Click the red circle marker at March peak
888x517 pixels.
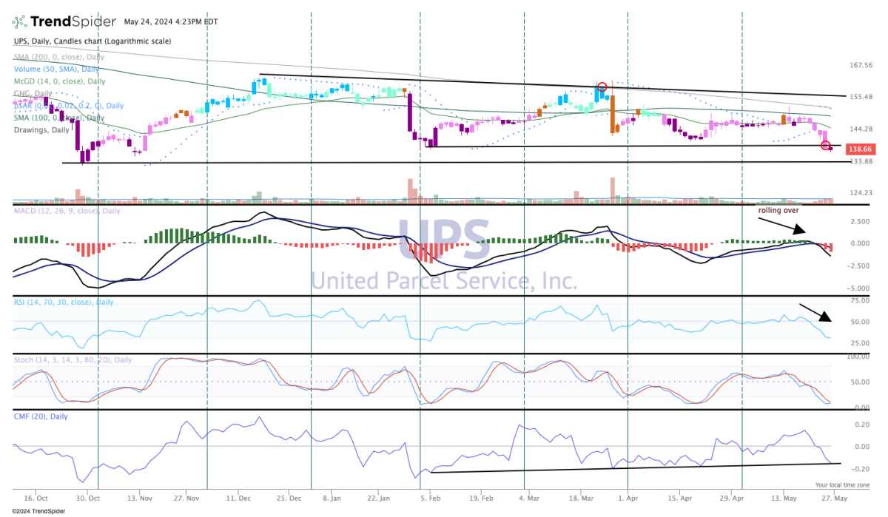coord(602,87)
